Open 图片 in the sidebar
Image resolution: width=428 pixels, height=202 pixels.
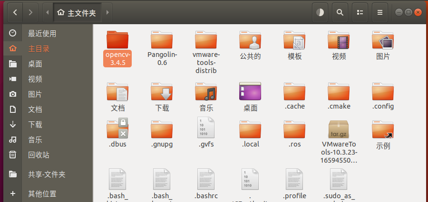coord(49,94)
